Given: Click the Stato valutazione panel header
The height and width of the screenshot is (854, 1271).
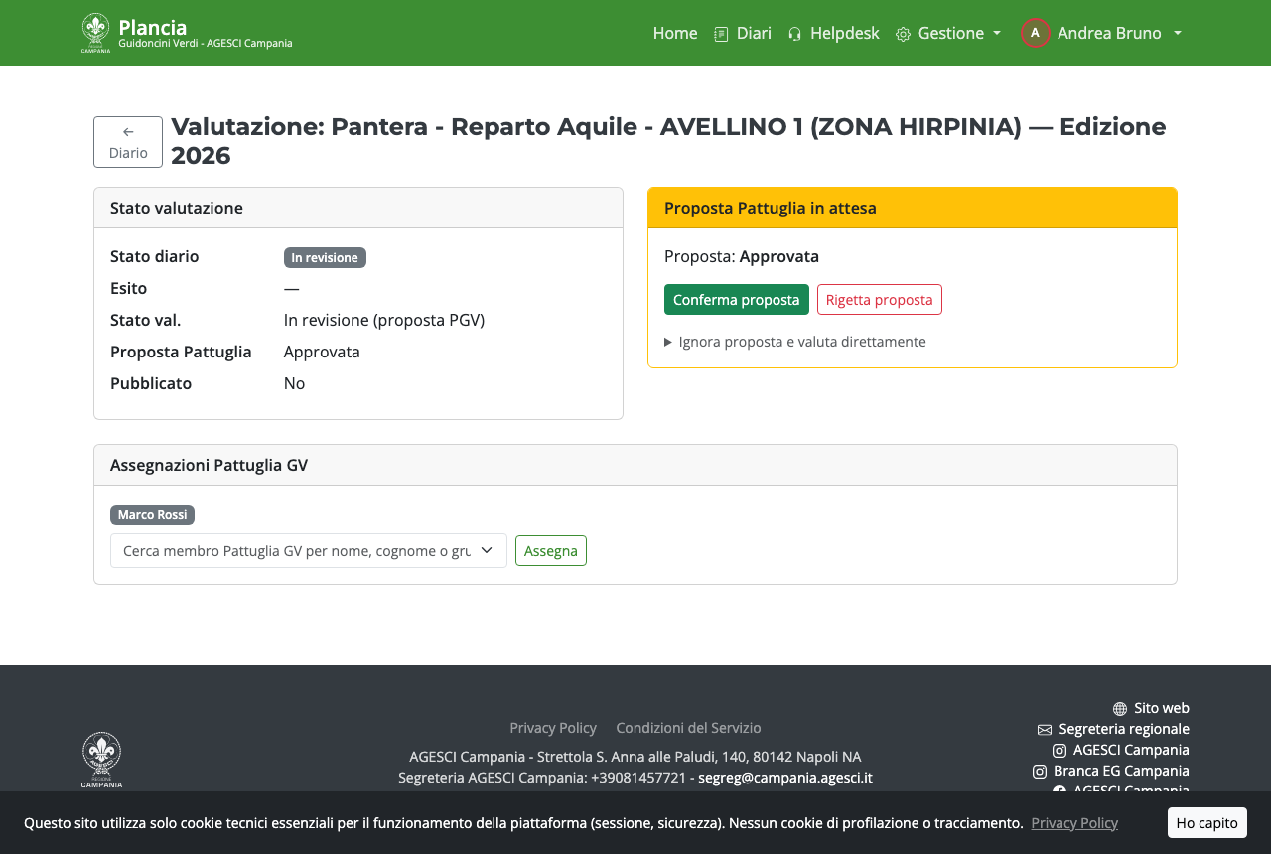Looking at the screenshot, I should (x=358, y=208).
